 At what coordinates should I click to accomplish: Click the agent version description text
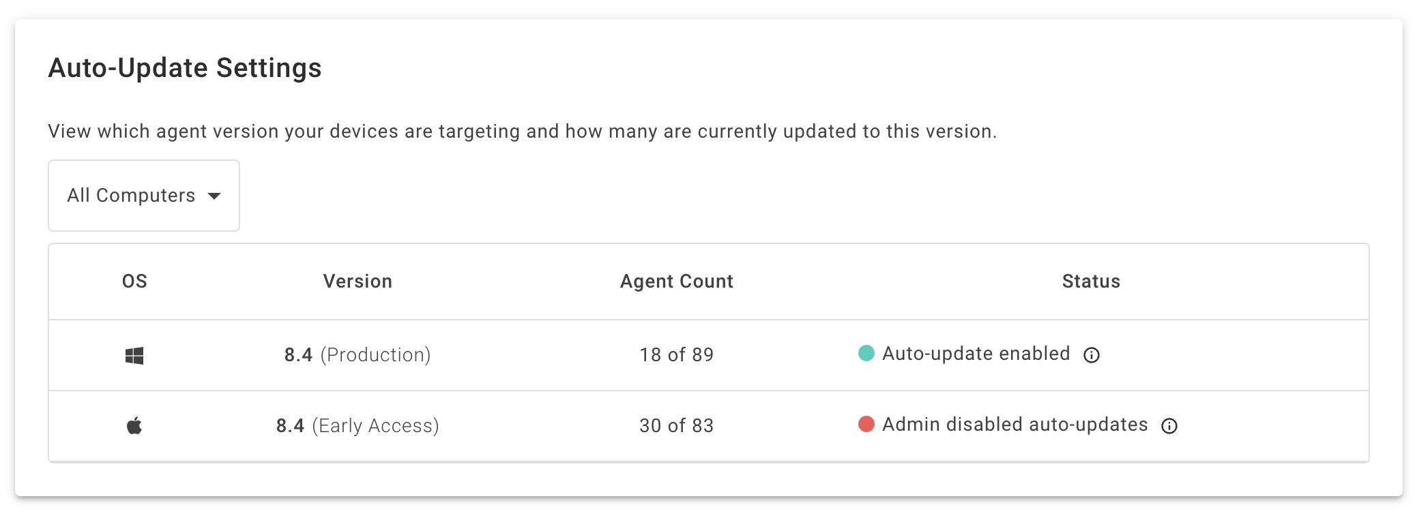pyautogui.click(x=523, y=132)
